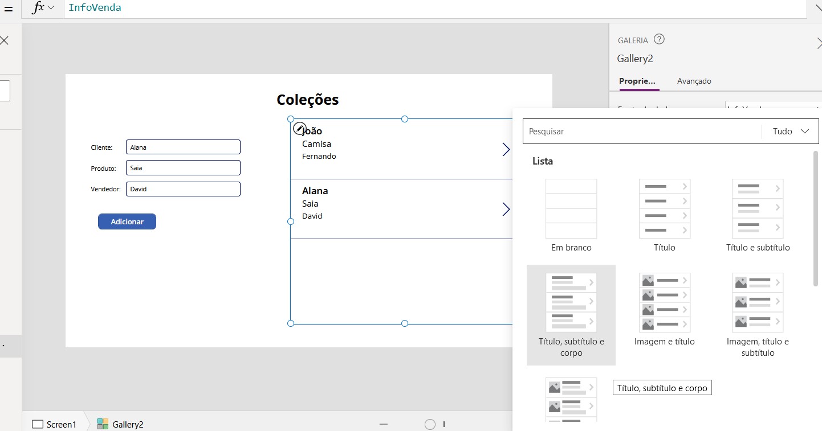822x431 pixels.
Task: Click the Adicionar button
Action: pos(127,221)
